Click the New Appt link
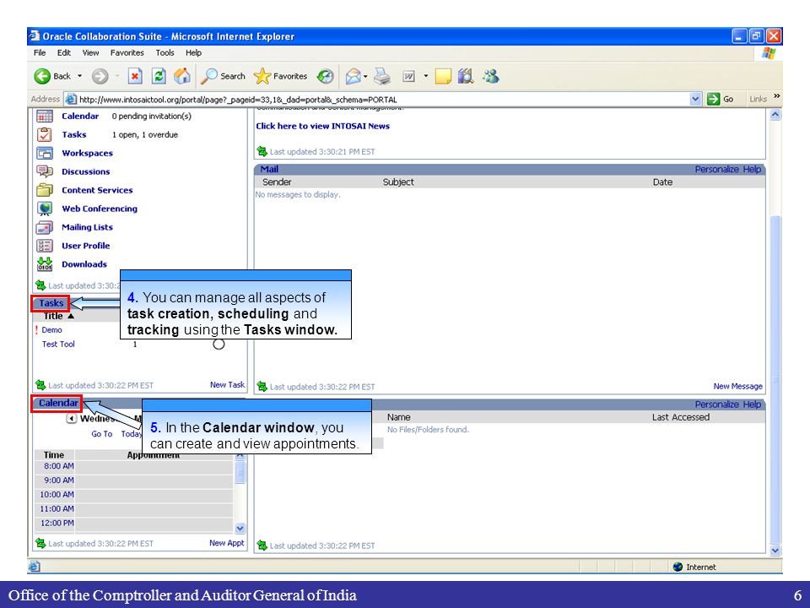The height and width of the screenshot is (608, 810). click(x=227, y=543)
